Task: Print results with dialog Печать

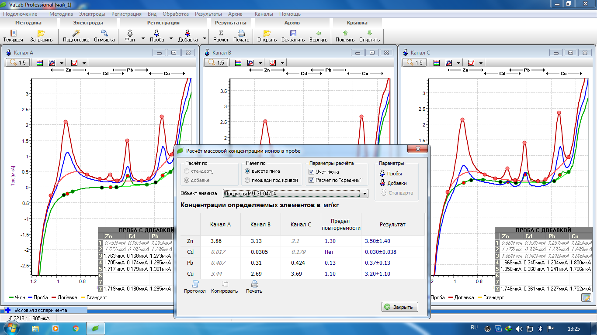Action: pyautogui.click(x=254, y=287)
